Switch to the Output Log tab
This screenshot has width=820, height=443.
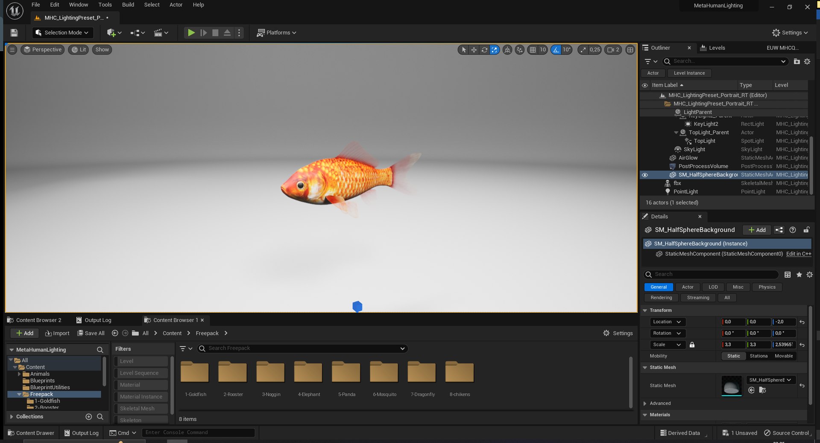[x=94, y=320]
